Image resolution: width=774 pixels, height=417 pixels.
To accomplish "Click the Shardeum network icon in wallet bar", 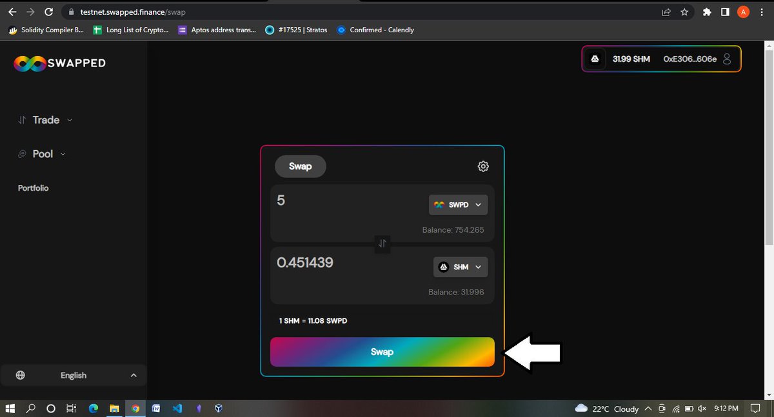I will click(x=595, y=59).
